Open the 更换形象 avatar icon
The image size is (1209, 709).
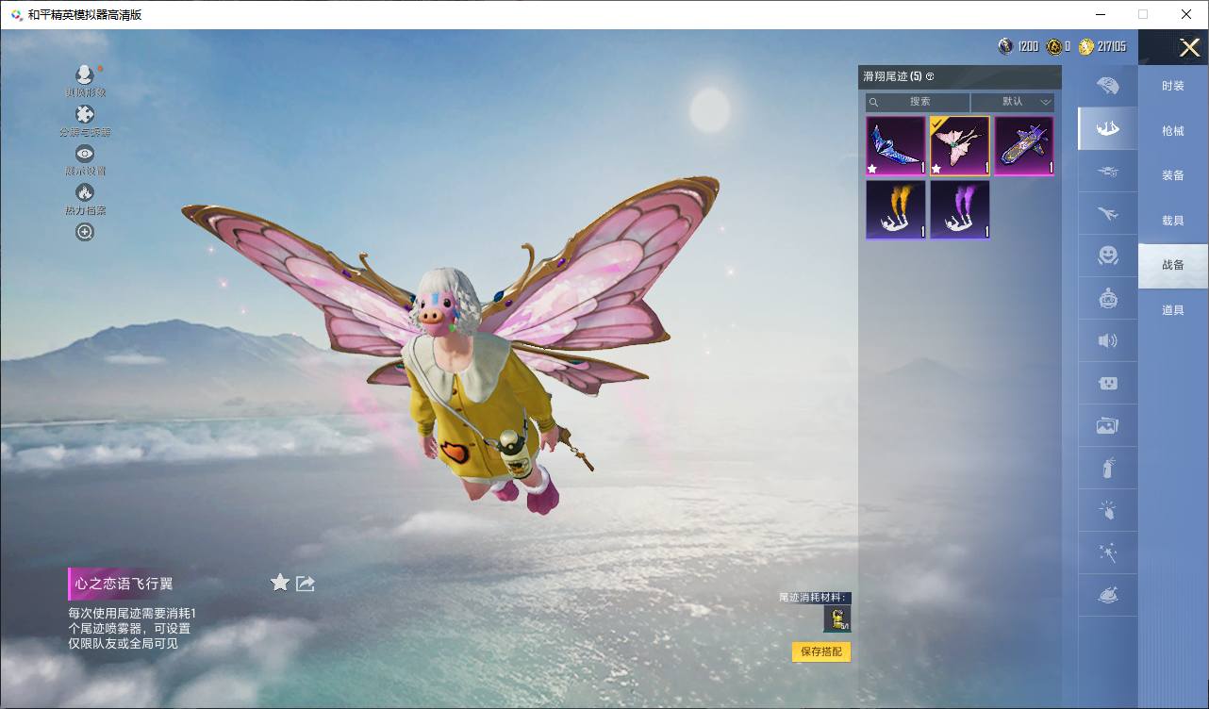pos(85,74)
